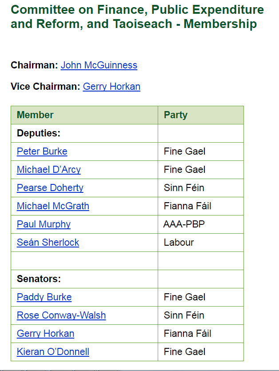Viewport: 279px width, 371px height.
Task: Click the Member column header
Action: [35, 115]
